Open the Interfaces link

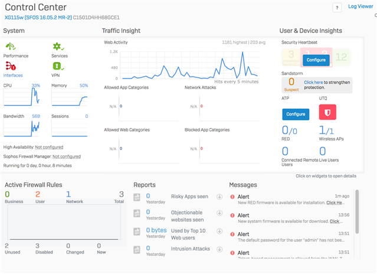pos(13,76)
